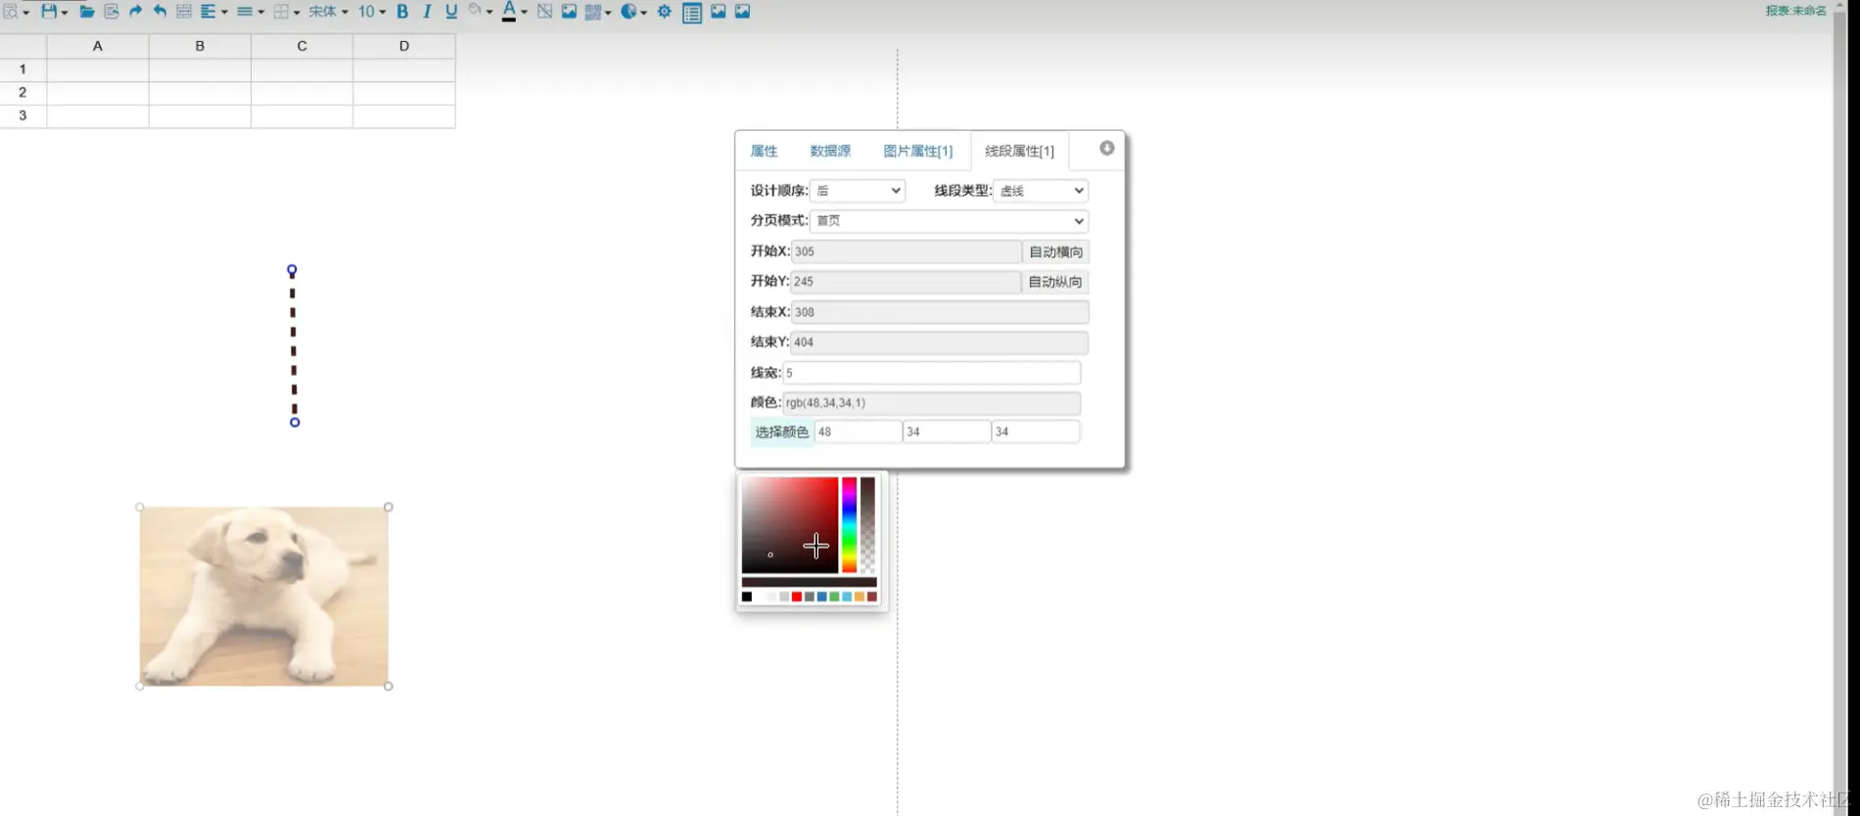Toggle bold formatting

click(402, 12)
